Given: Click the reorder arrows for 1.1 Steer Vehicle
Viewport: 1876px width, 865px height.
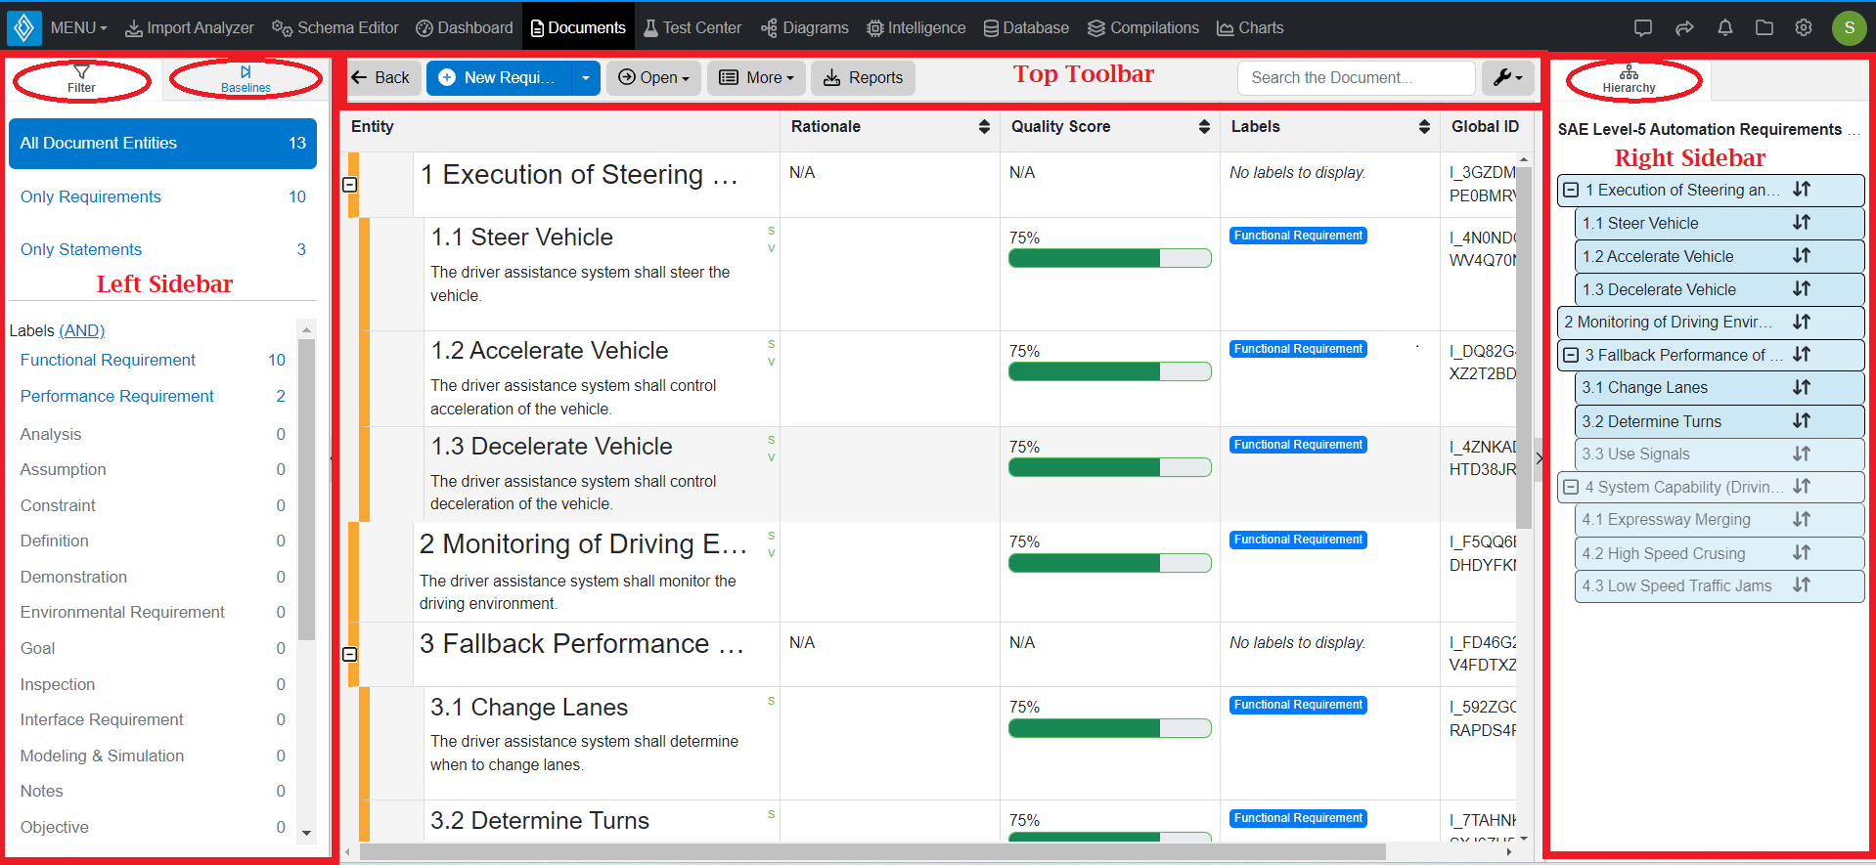Looking at the screenshot, I should [x=1802, y=223].
